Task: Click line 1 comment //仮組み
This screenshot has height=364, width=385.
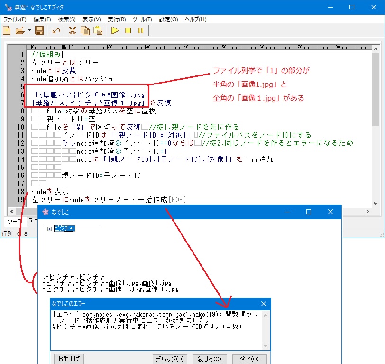Action: tap(46, 54)
